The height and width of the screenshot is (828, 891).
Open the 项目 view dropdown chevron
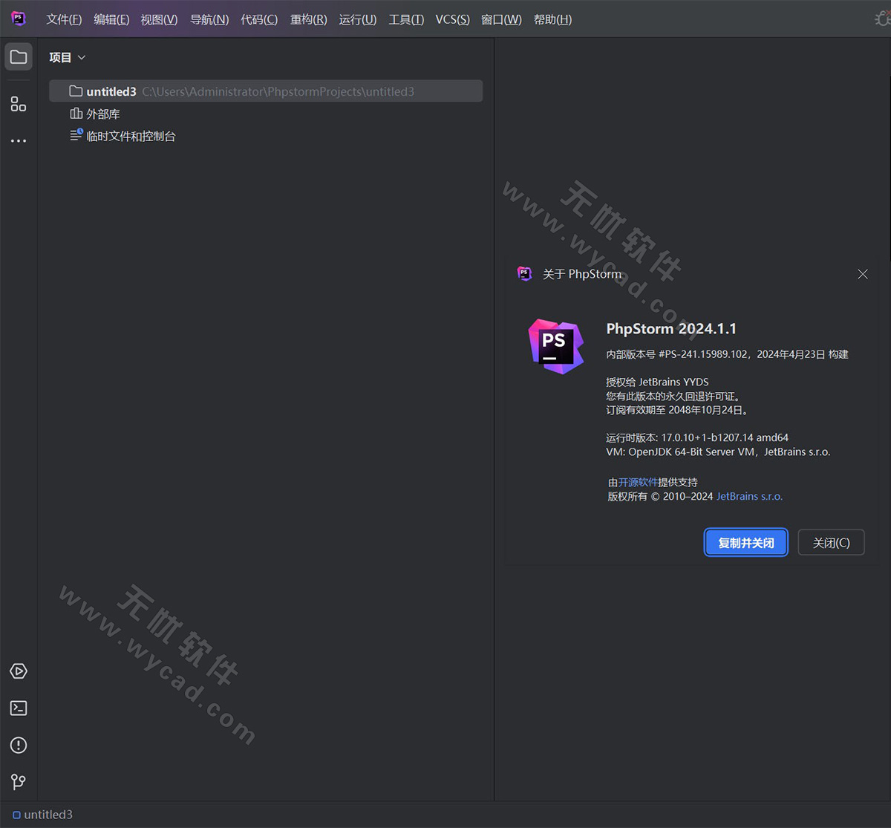[82, 57]
